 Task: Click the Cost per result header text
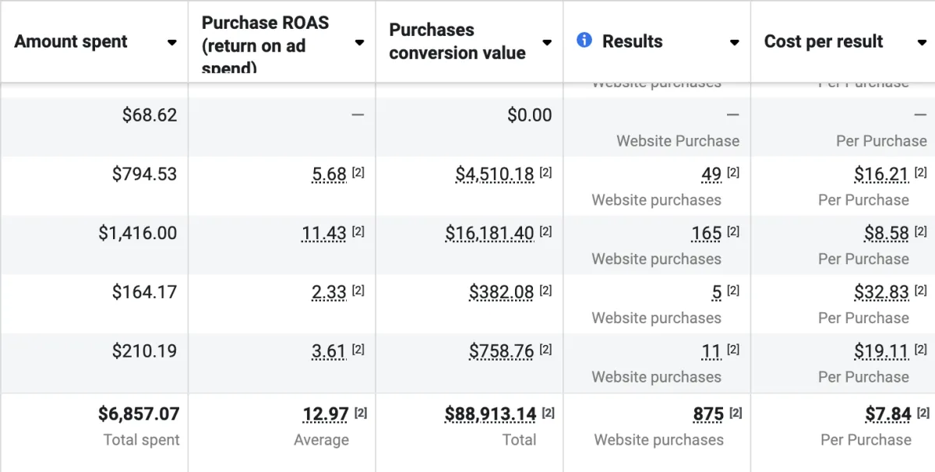[824, 41]
